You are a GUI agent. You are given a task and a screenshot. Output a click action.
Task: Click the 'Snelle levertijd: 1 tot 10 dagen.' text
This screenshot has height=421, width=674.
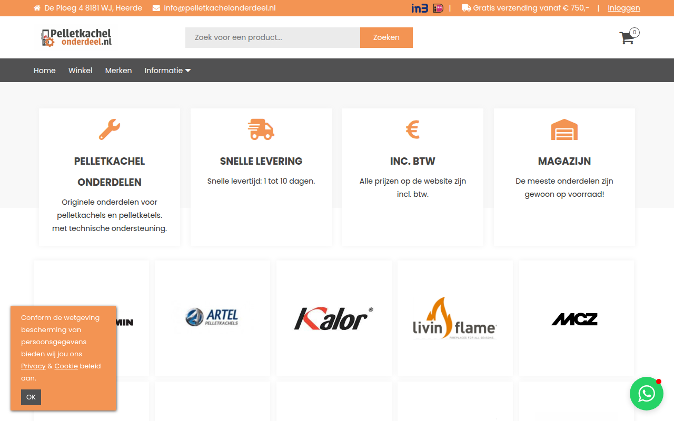[x=261, y=181]
